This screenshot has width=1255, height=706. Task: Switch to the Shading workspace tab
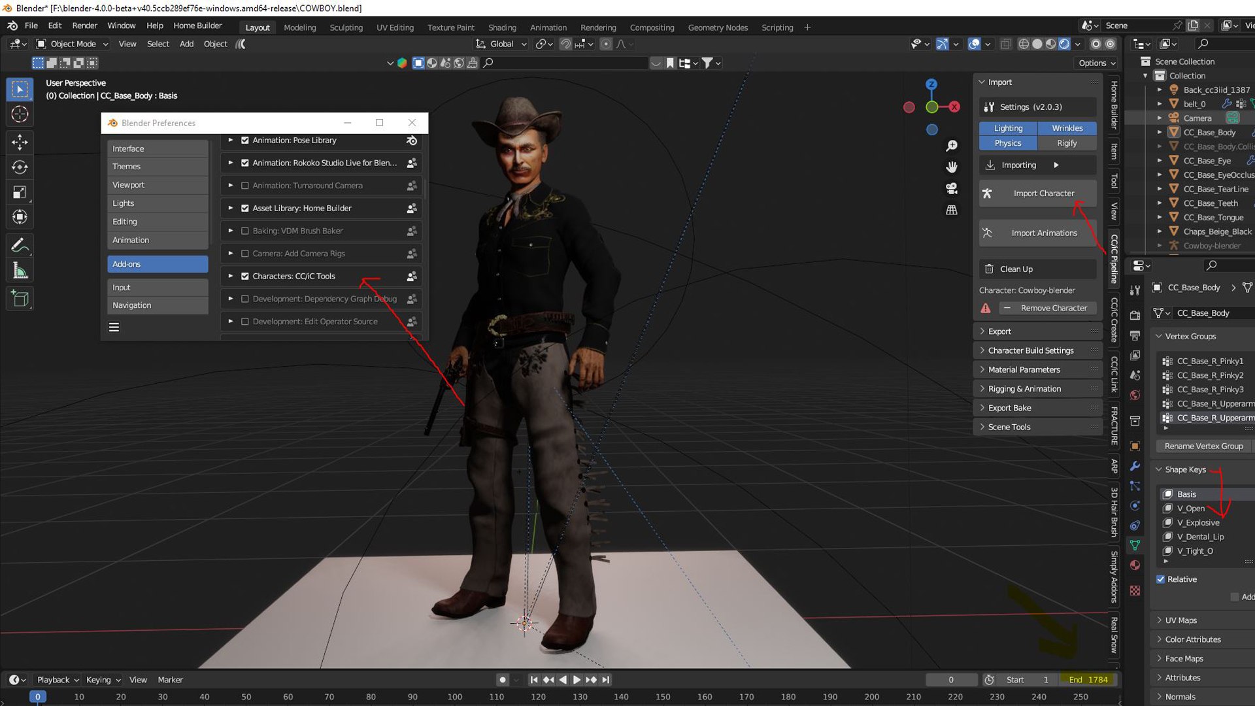pyautogui.click(x=502, y=27)
